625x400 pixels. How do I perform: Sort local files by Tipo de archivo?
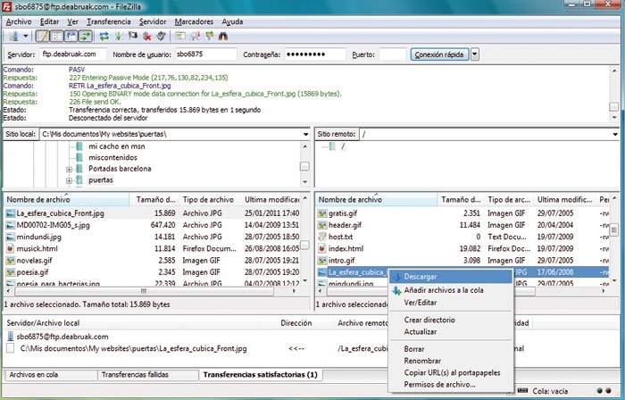click(x=210, y=199)
